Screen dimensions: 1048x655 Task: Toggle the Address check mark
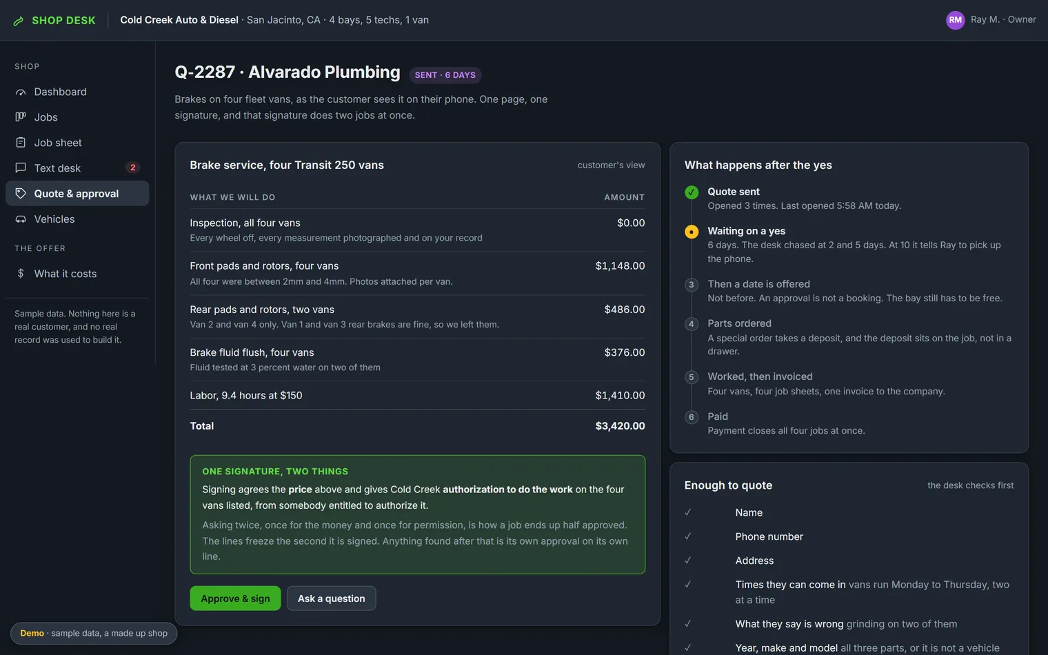[x=687, y=561]
